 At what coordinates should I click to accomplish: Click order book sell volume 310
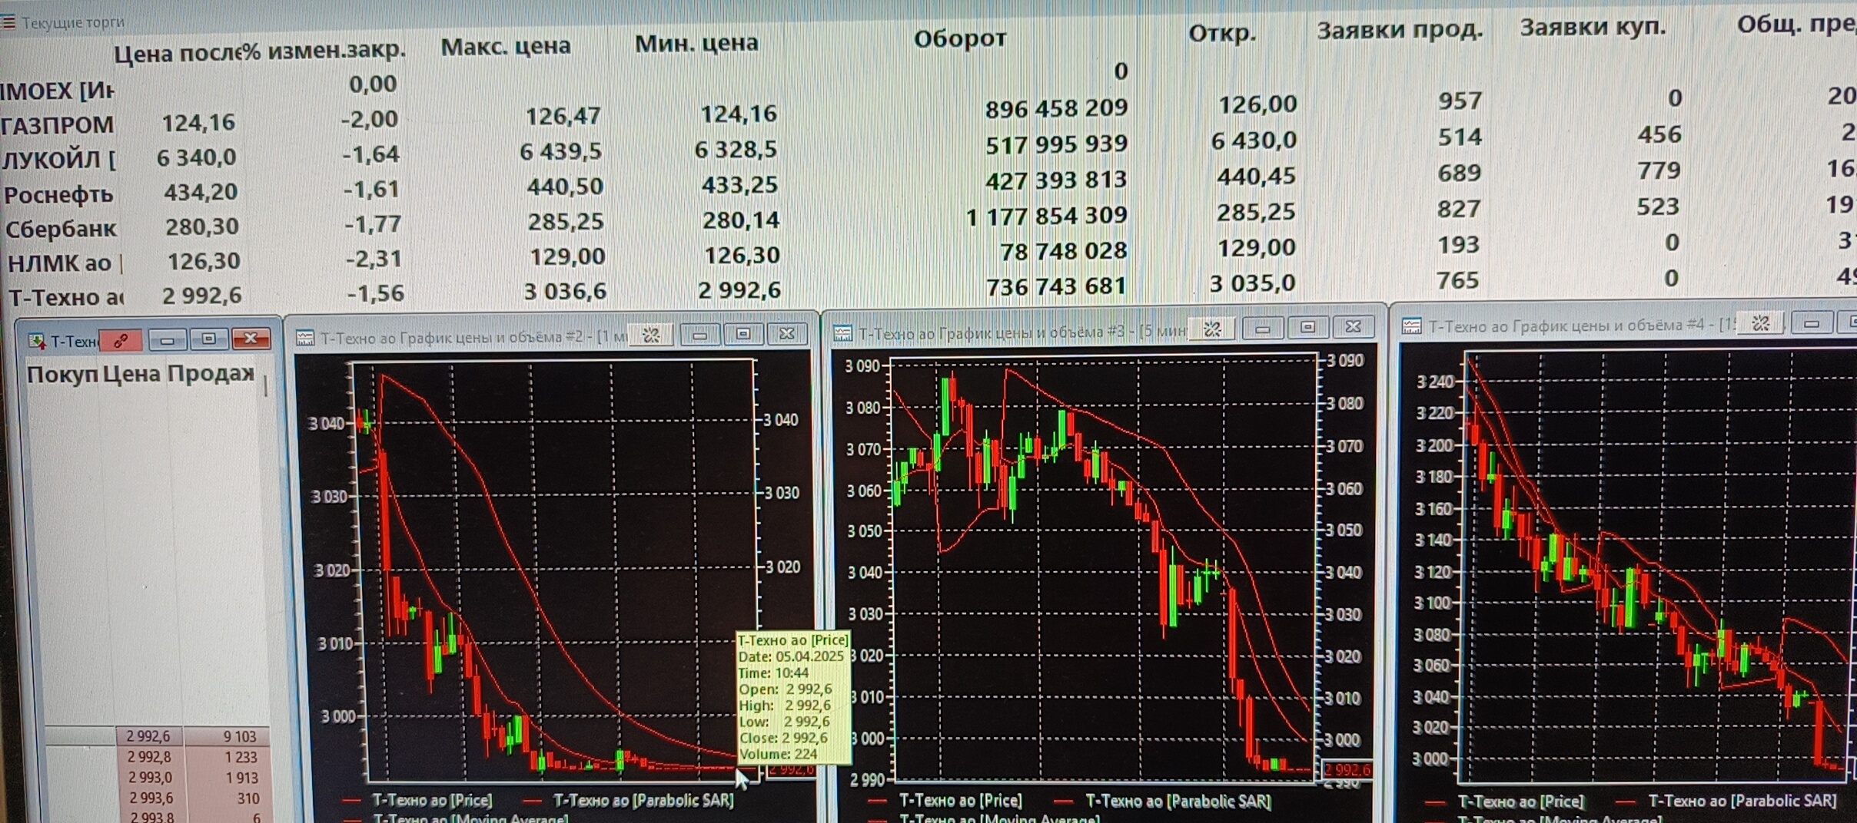248,798
